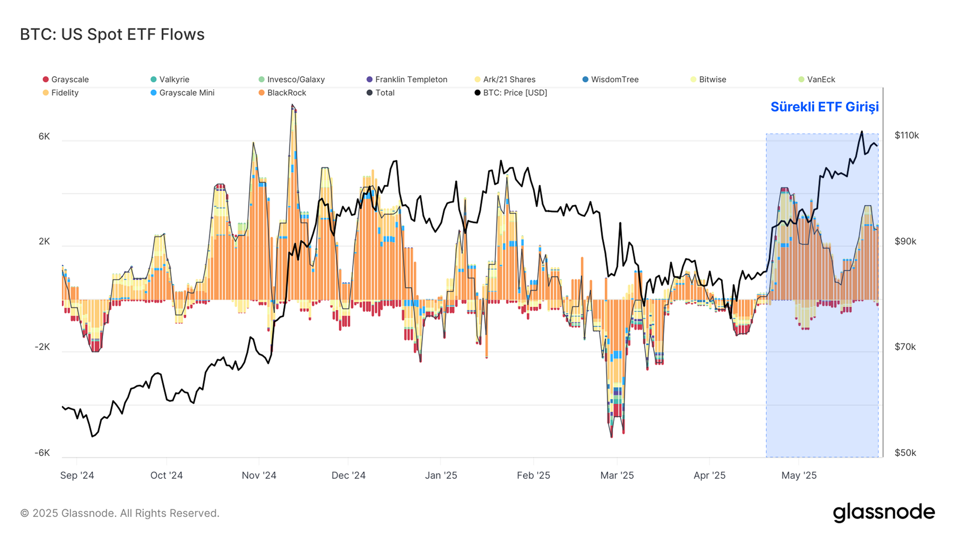Viewport: 955px width, 537px height.
Task: Click the Glassnode copyright text
Action: coord(120,513)
